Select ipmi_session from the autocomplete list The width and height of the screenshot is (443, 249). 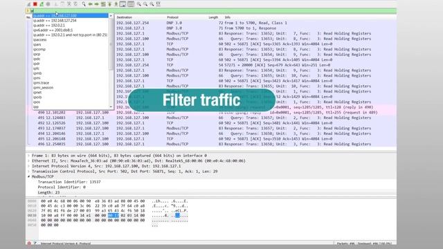pos(71,88)
